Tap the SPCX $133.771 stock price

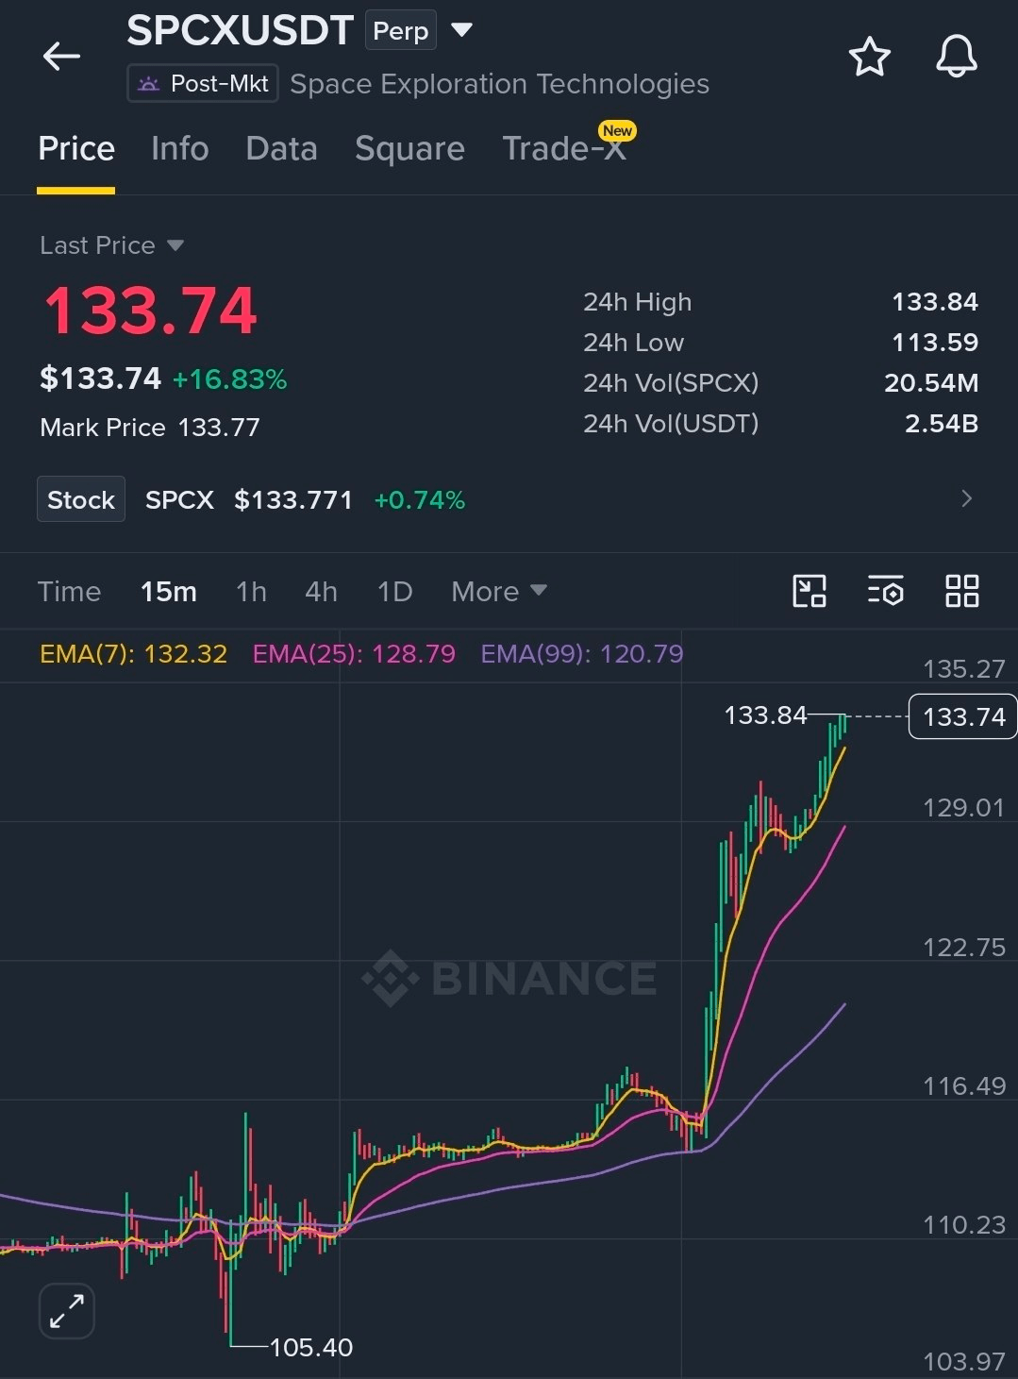(249, 499)
